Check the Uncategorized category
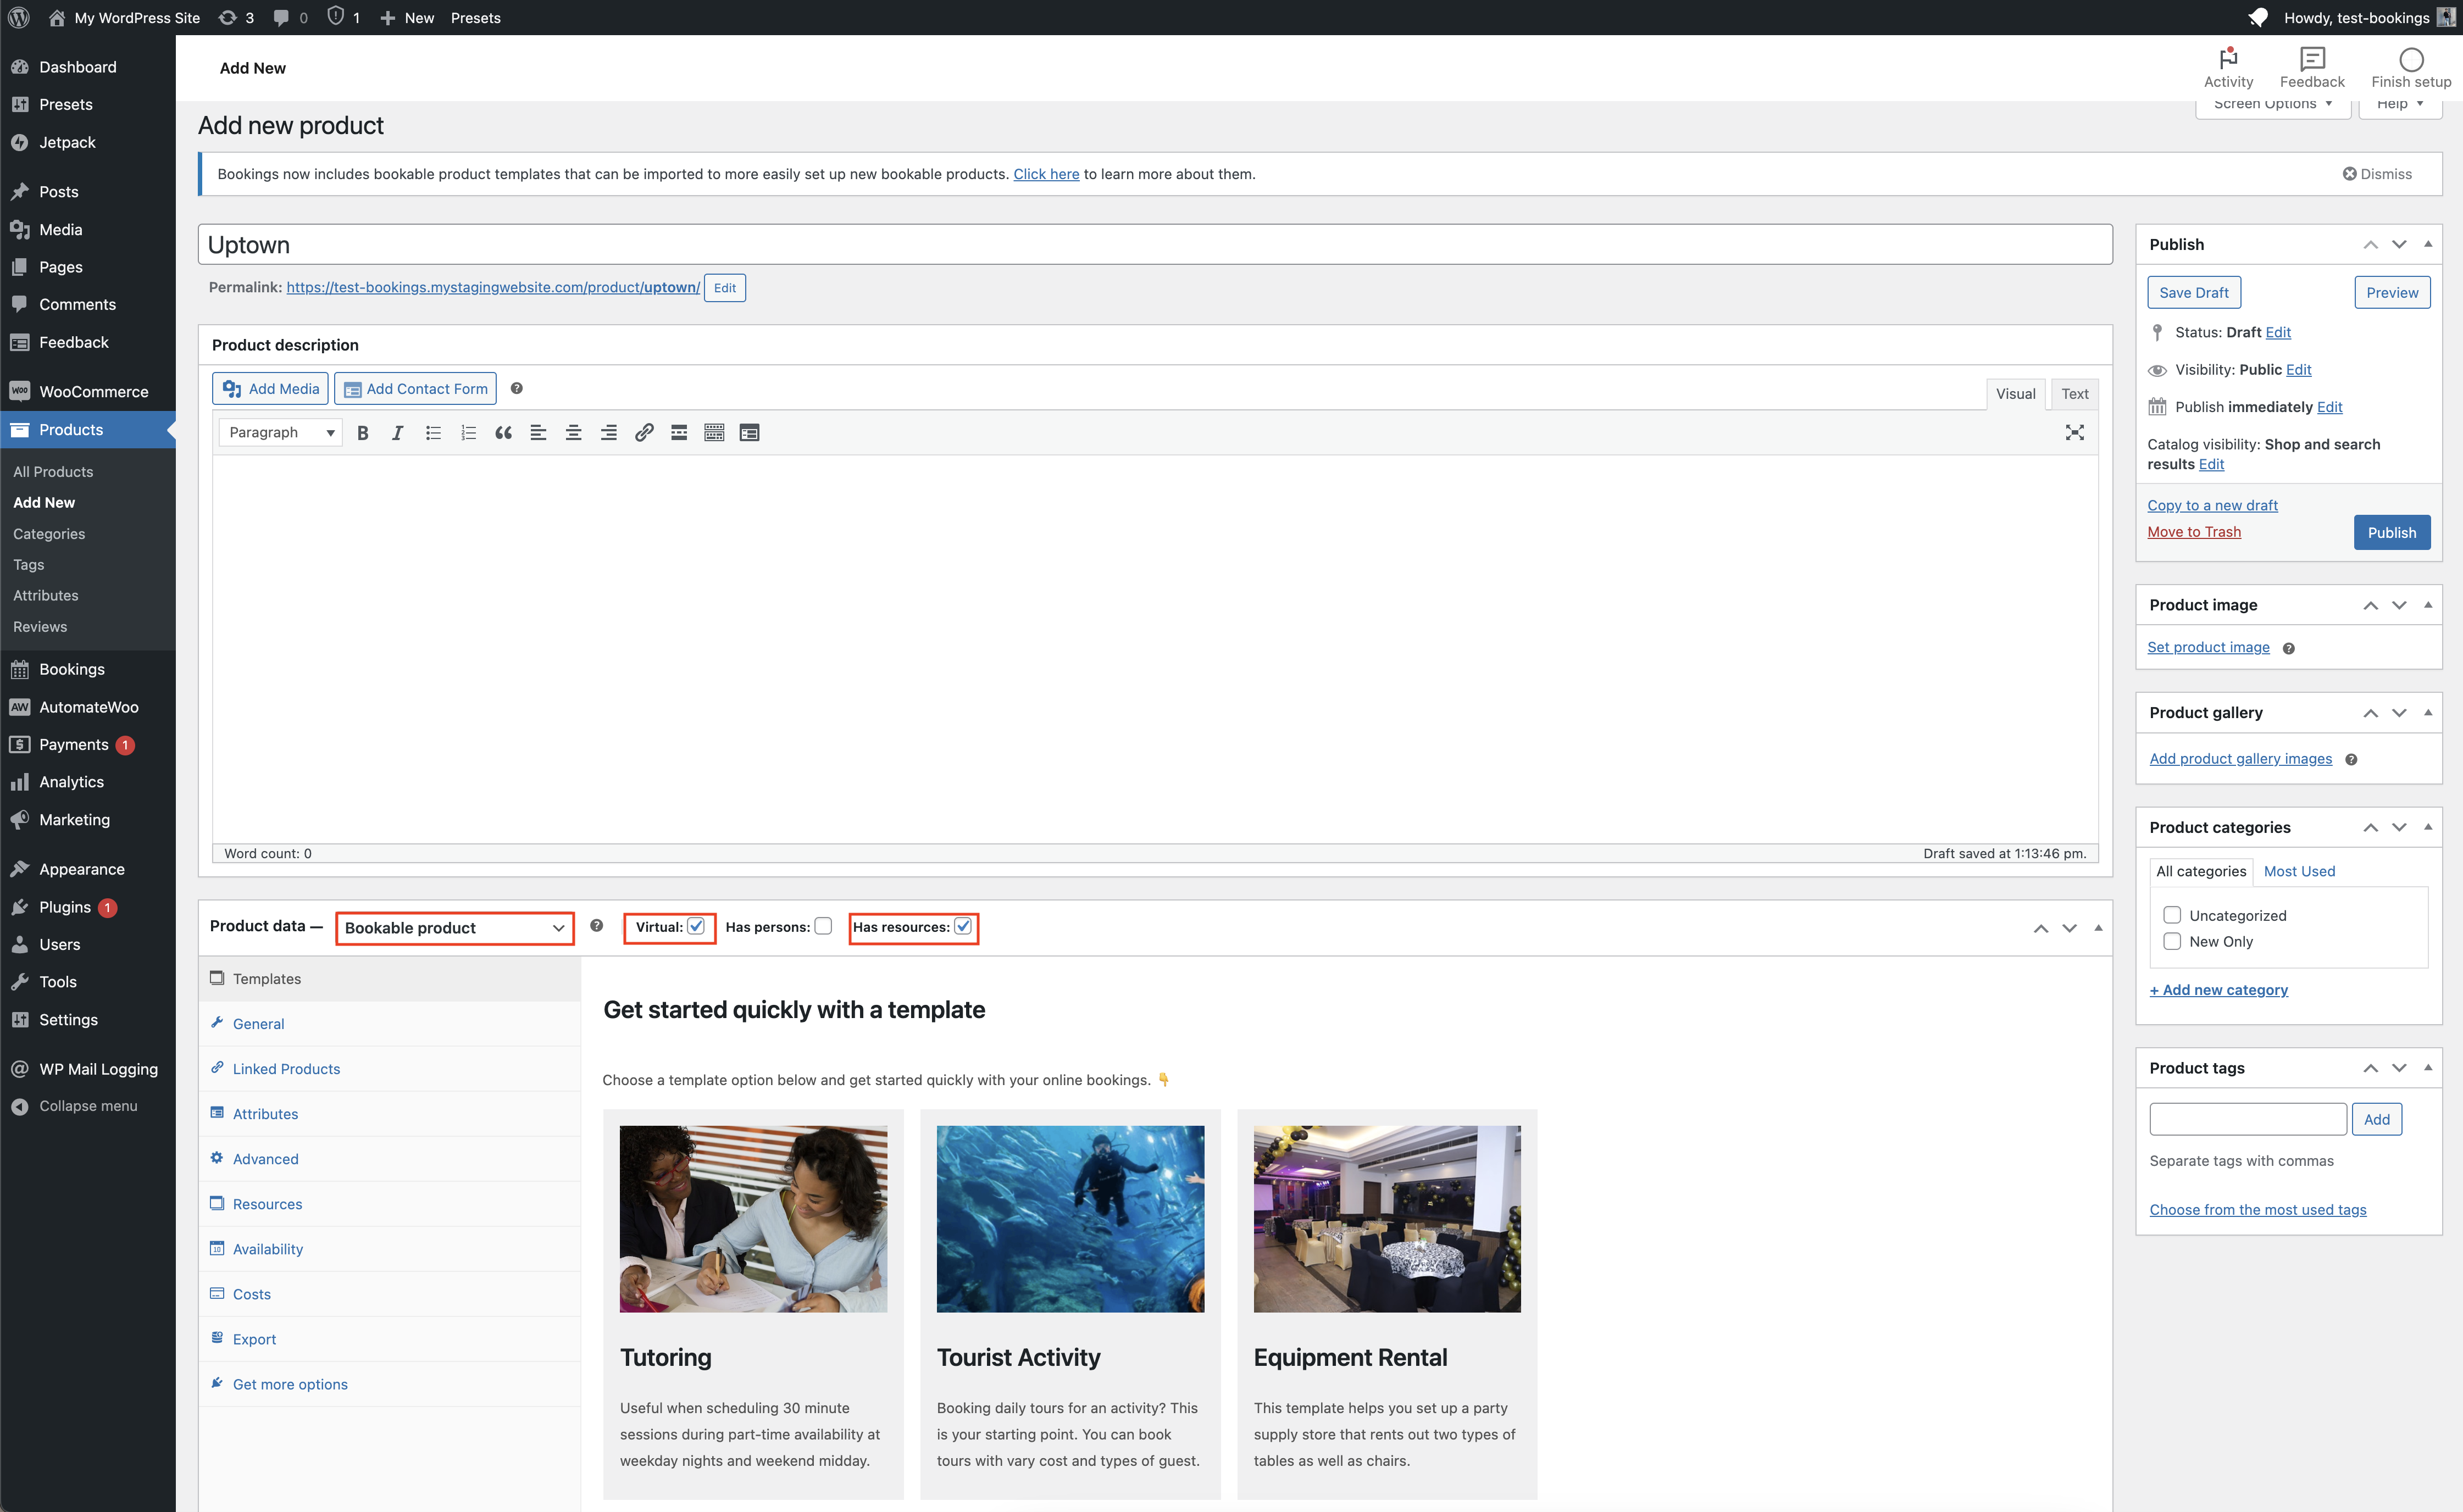The width and height of the screenshot is (2463, 1512). point(2171,915)
